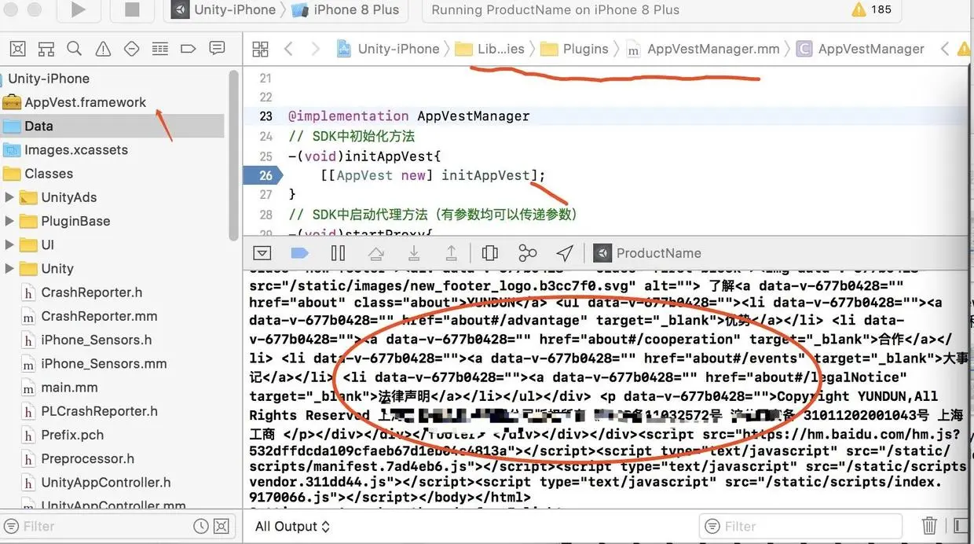Expand the UI folder triangle
This screenshot has width=974, height=544.
tap(9, 245)
